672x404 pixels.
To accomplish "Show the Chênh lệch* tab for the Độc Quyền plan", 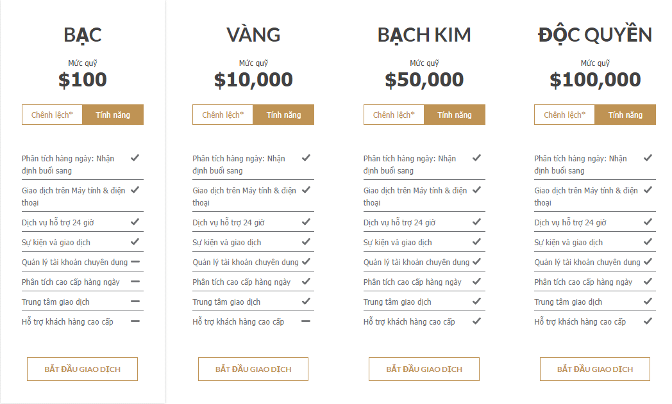I will click(x=564, y=115).
